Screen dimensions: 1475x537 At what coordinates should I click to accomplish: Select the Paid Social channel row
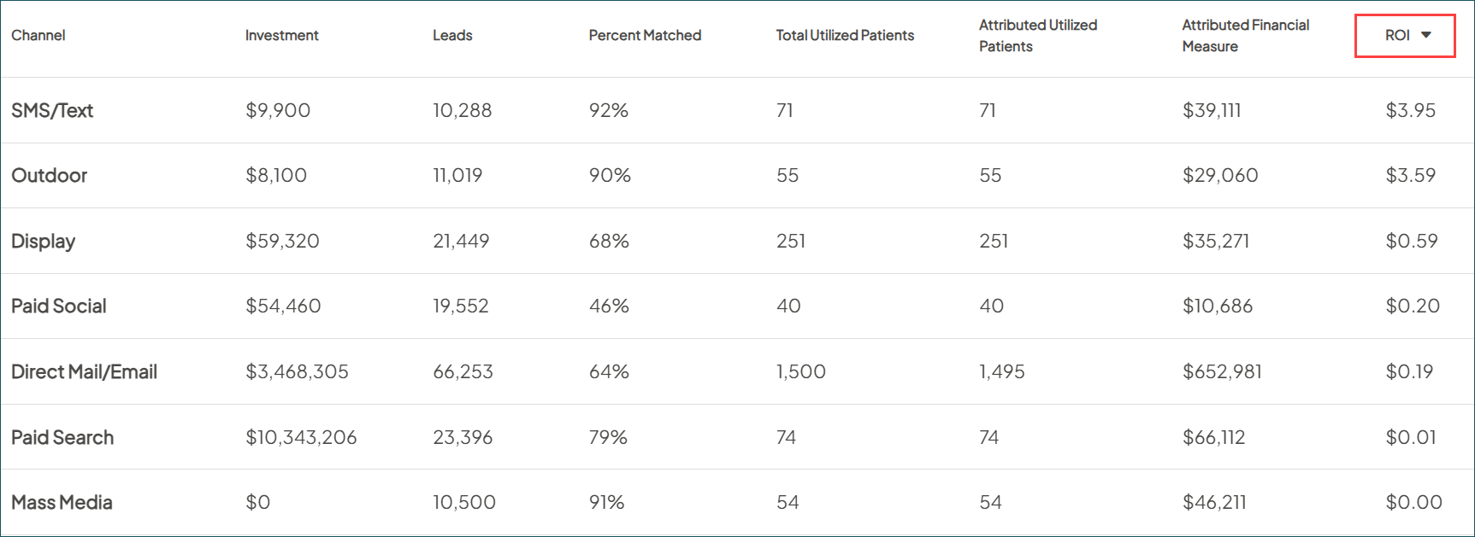(x=59, y=306)
